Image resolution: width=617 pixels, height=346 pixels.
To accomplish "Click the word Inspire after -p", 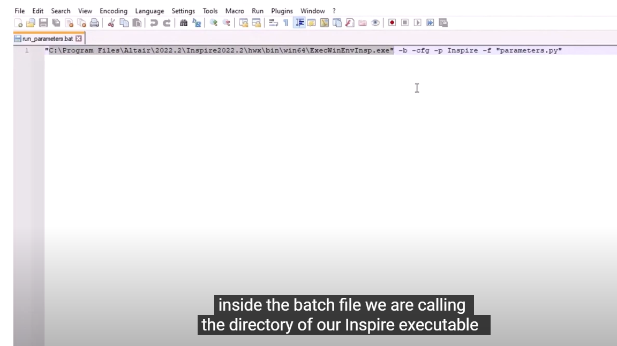I will tap(462, 50).
